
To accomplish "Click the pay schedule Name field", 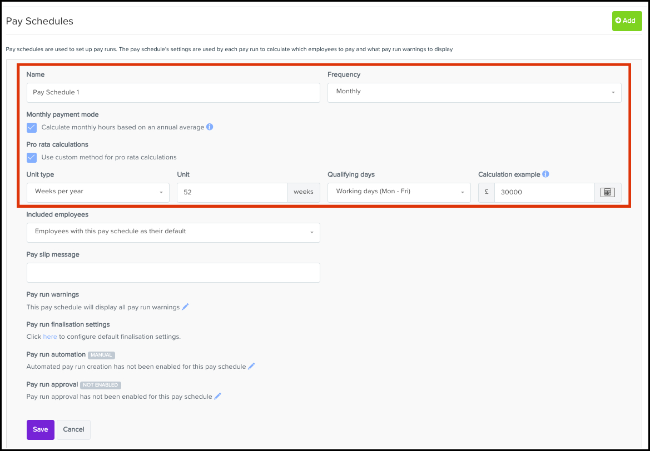I will pyautogui.click(x=173, y=93).
